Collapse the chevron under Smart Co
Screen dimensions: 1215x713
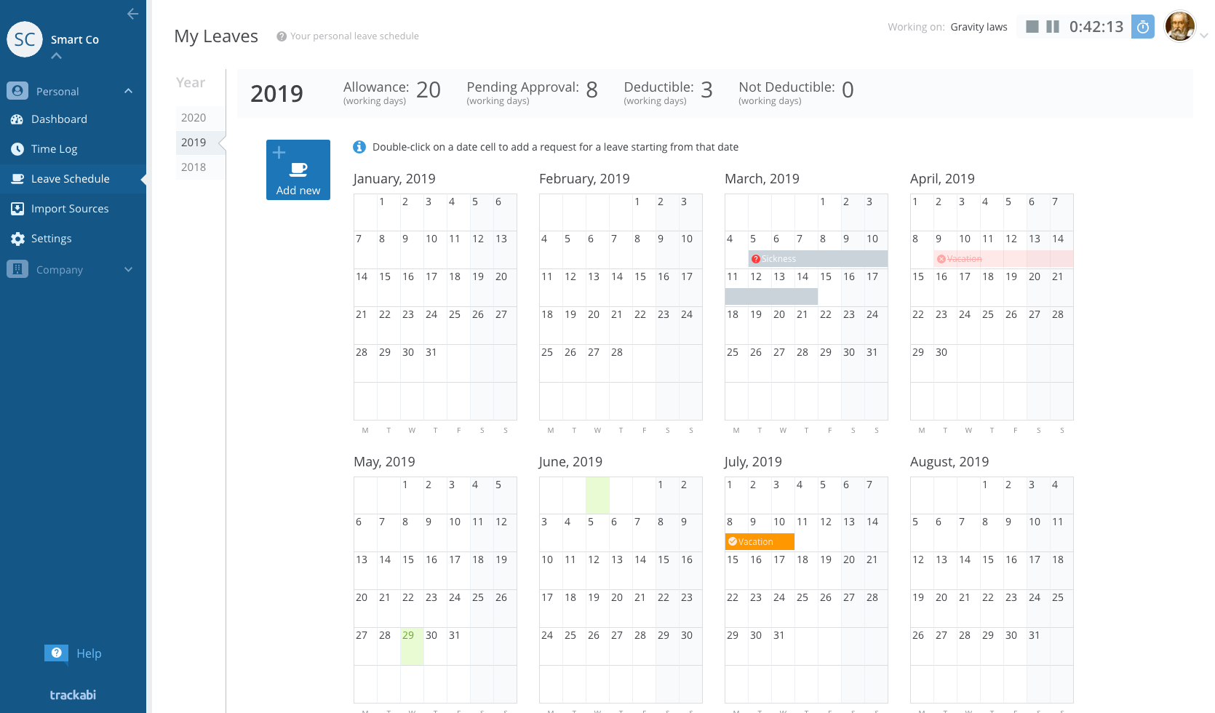click(57, 56)
